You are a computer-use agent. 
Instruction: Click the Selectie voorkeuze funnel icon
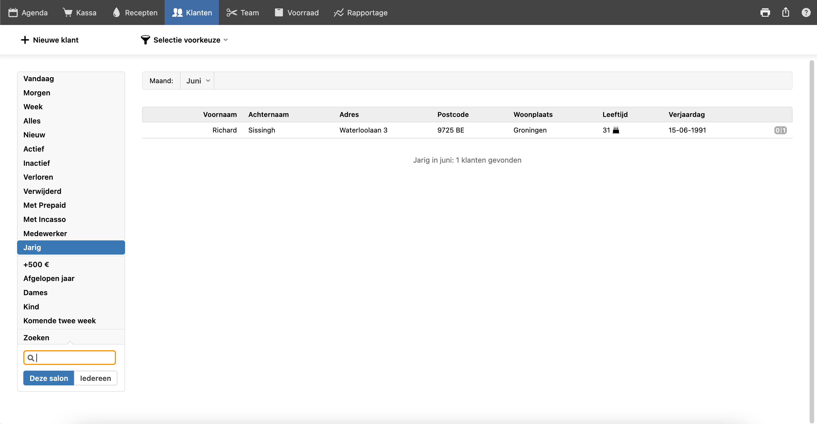[x=145, y=40]
